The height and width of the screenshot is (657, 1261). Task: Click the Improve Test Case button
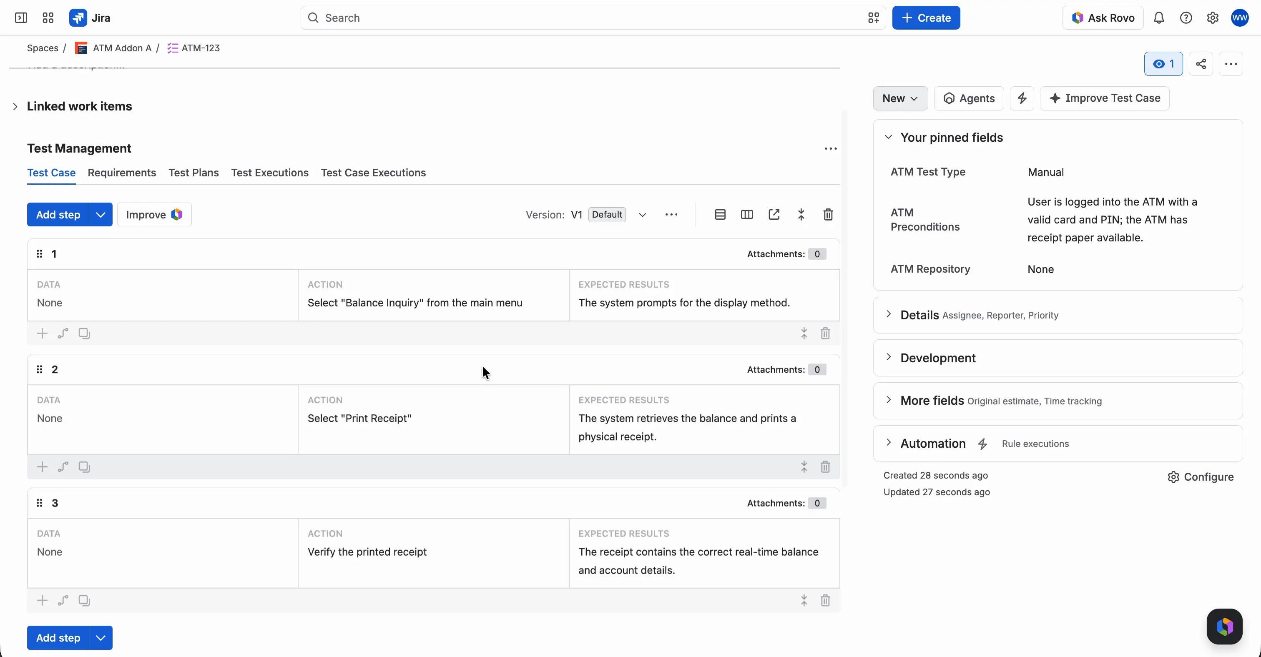(1104, 98)
